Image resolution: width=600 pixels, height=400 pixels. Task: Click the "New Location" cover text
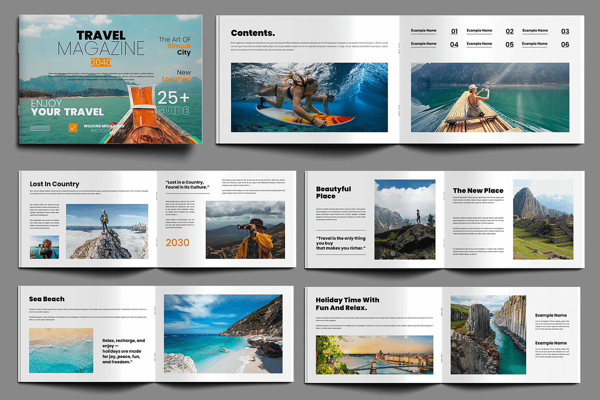click(176, 75)
